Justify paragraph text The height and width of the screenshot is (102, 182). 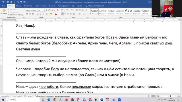71,14
